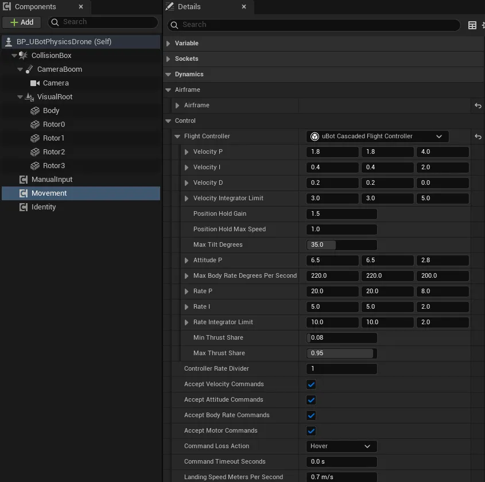The image size is (485, 482).
Task: Collapse the CollisionBox tree node
Action: click(14, 56)
